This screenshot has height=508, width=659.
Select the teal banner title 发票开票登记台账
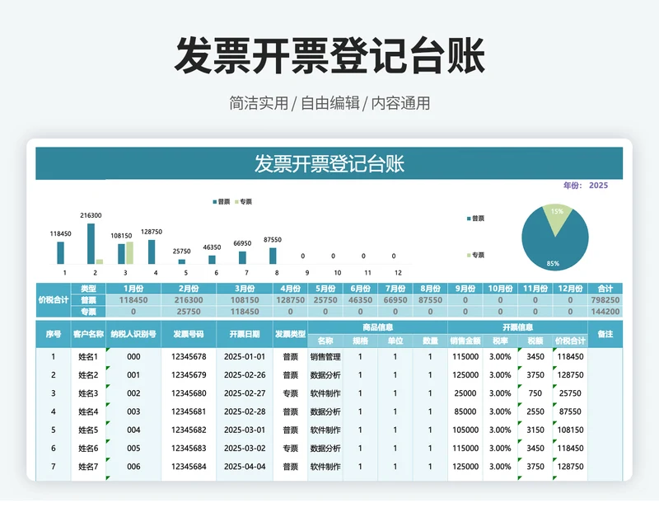(329, 164)
